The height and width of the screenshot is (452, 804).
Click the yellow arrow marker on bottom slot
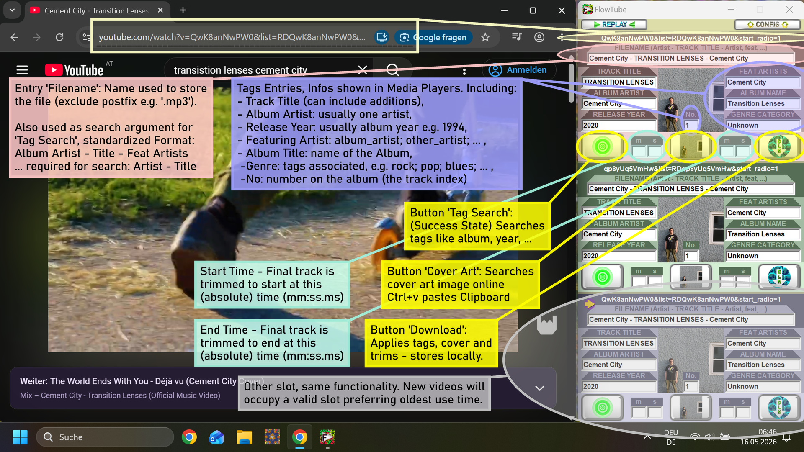point(590,303)
